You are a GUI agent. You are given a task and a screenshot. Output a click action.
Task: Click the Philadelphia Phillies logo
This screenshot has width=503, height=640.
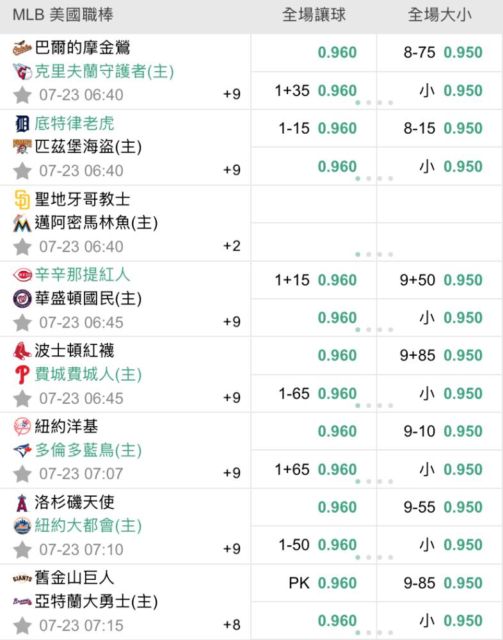click(x=22, y=374)
